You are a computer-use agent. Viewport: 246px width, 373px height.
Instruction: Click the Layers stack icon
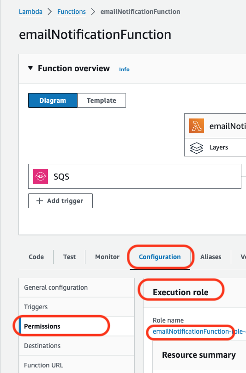coord(197,148)
